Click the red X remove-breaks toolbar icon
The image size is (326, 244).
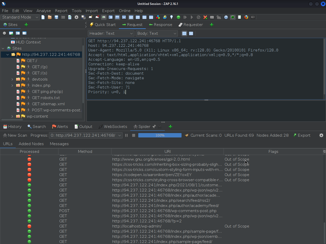(205, 17)
